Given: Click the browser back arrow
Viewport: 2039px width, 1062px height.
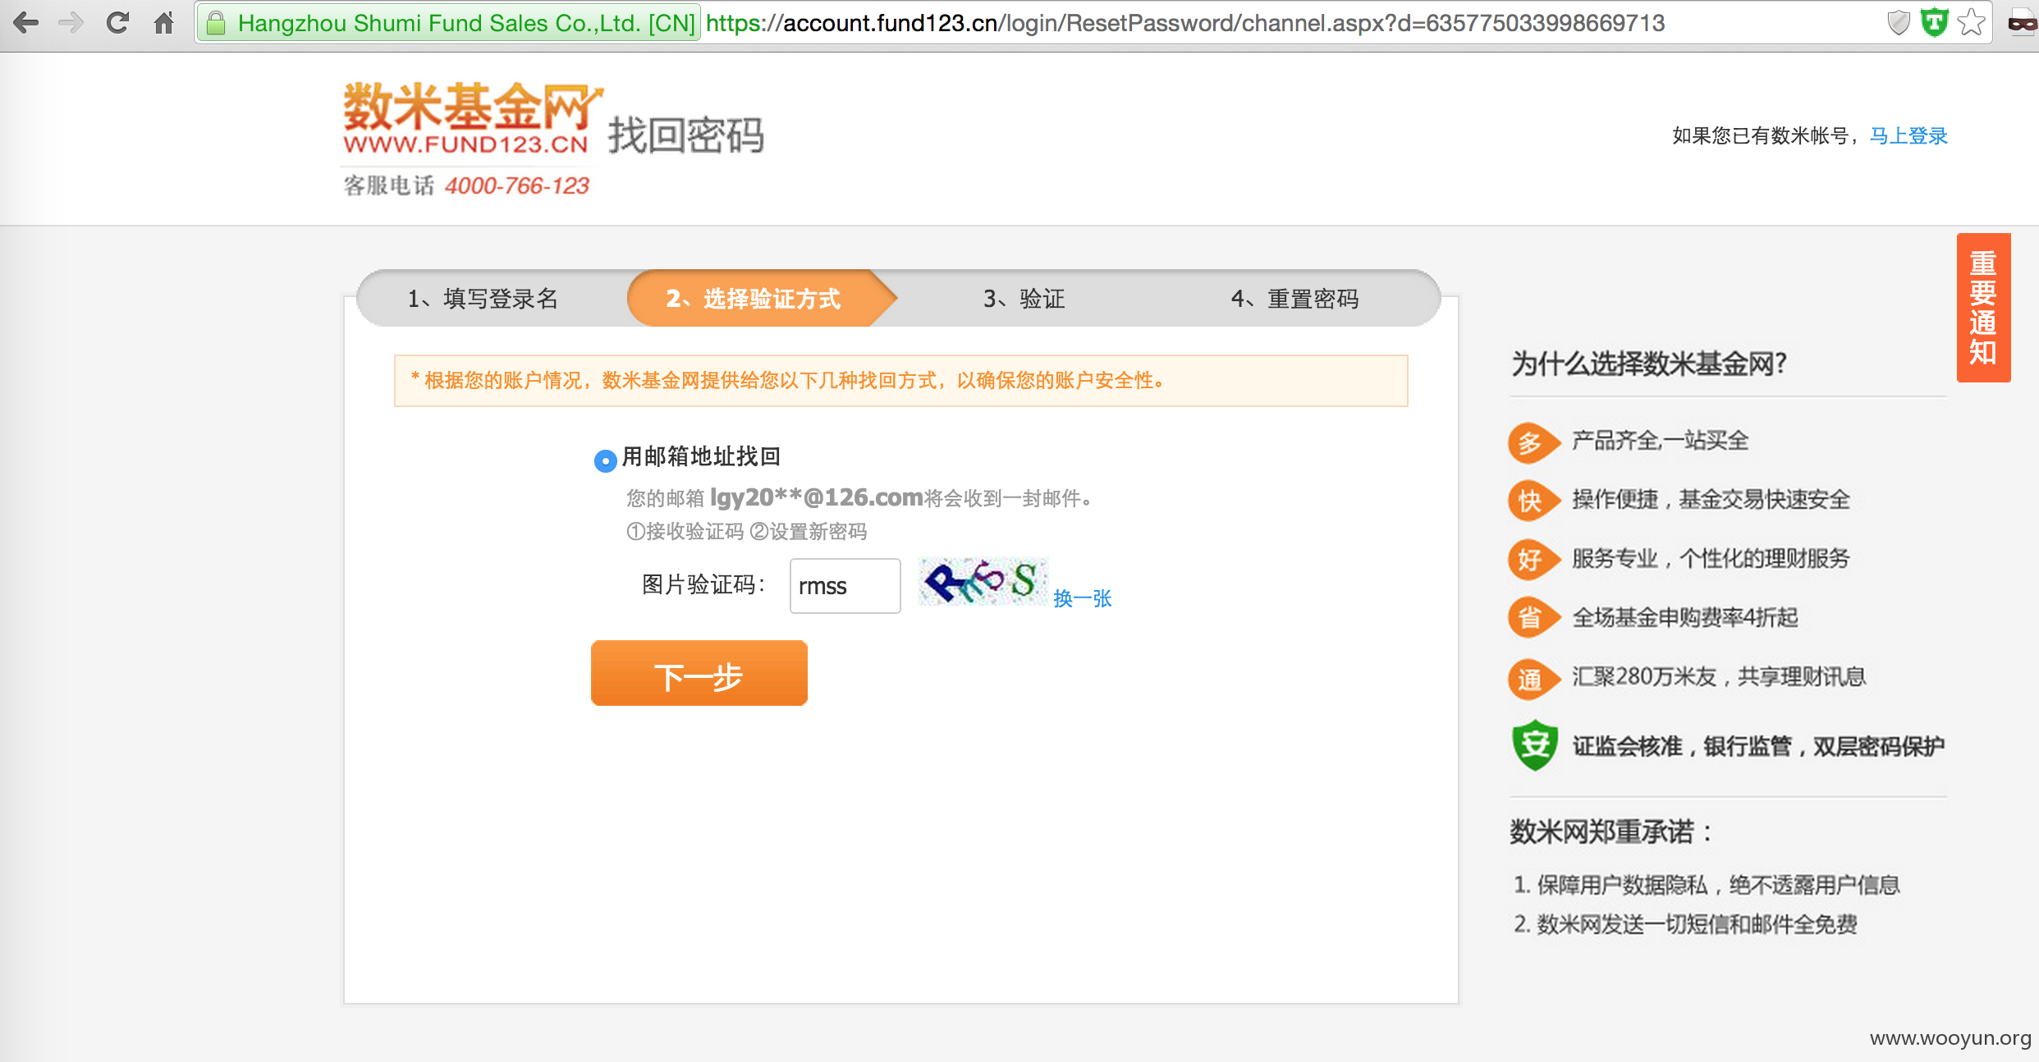Looking at the screenshot, I should pyautogui.click(x=25, y=22).
